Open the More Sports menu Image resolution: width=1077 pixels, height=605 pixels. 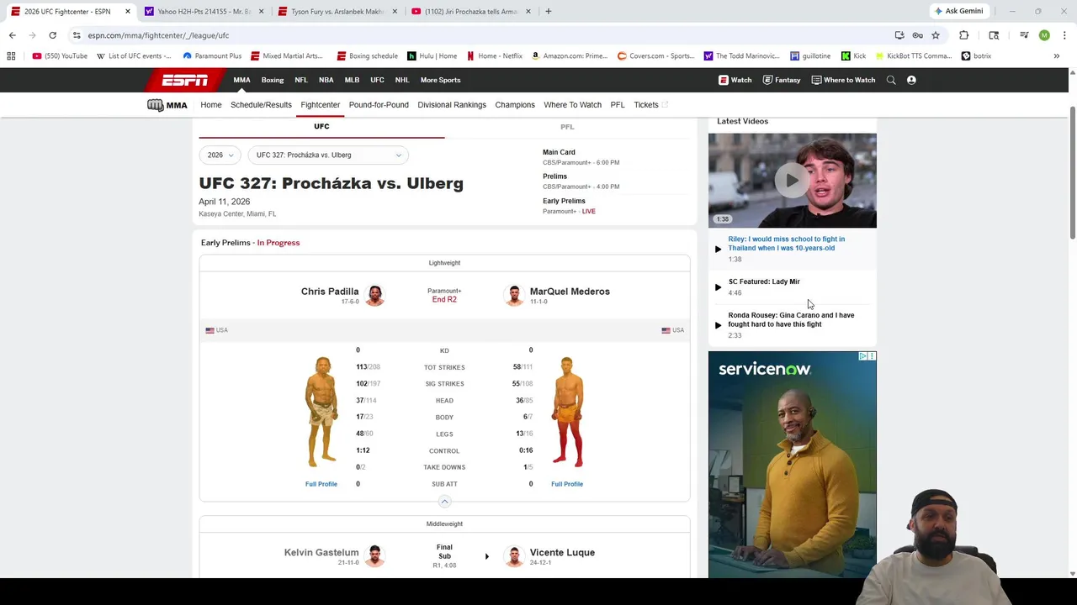coord(440,80)
